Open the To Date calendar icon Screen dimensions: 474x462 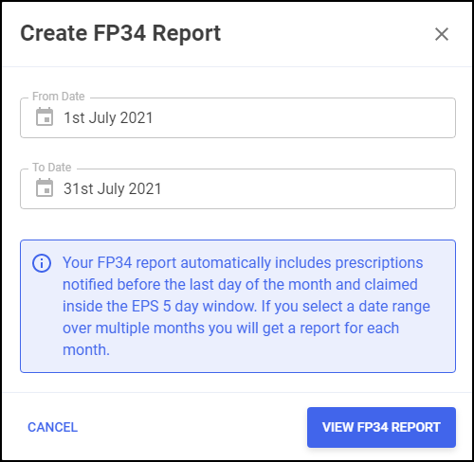click(x=45, y=187)
